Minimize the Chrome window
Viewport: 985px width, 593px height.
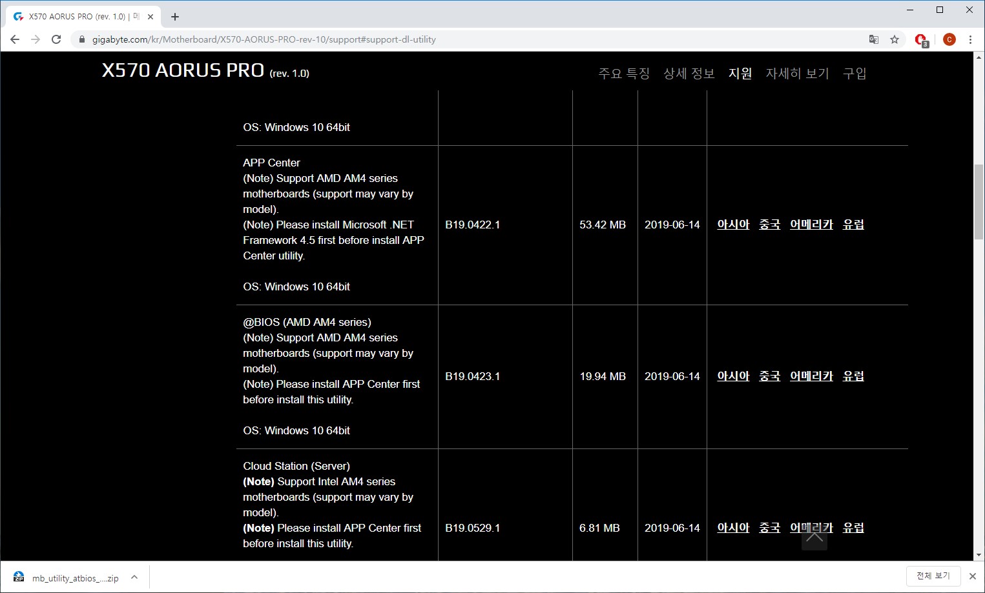[x=910, y=10]
